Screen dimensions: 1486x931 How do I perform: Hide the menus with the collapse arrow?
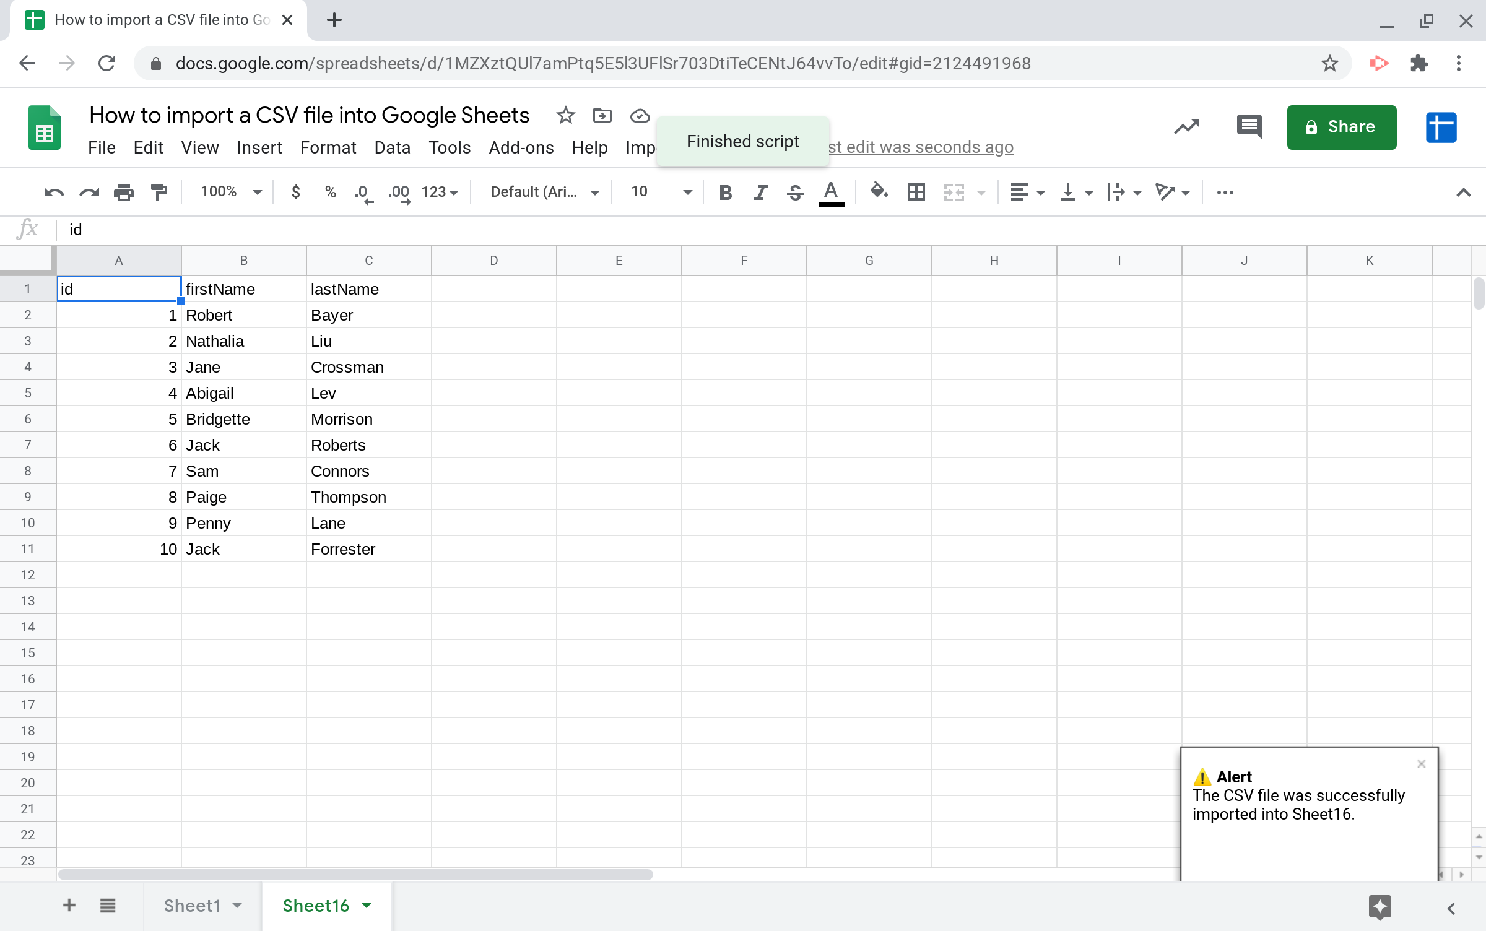[x=1464, y=193]
